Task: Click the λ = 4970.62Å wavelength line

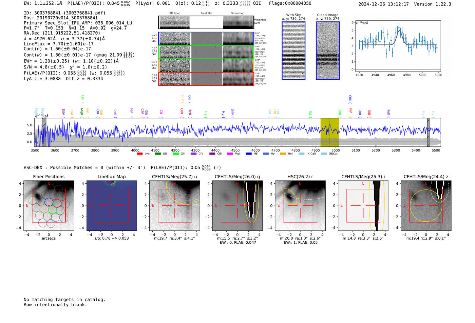Action: tap(64, 39)
